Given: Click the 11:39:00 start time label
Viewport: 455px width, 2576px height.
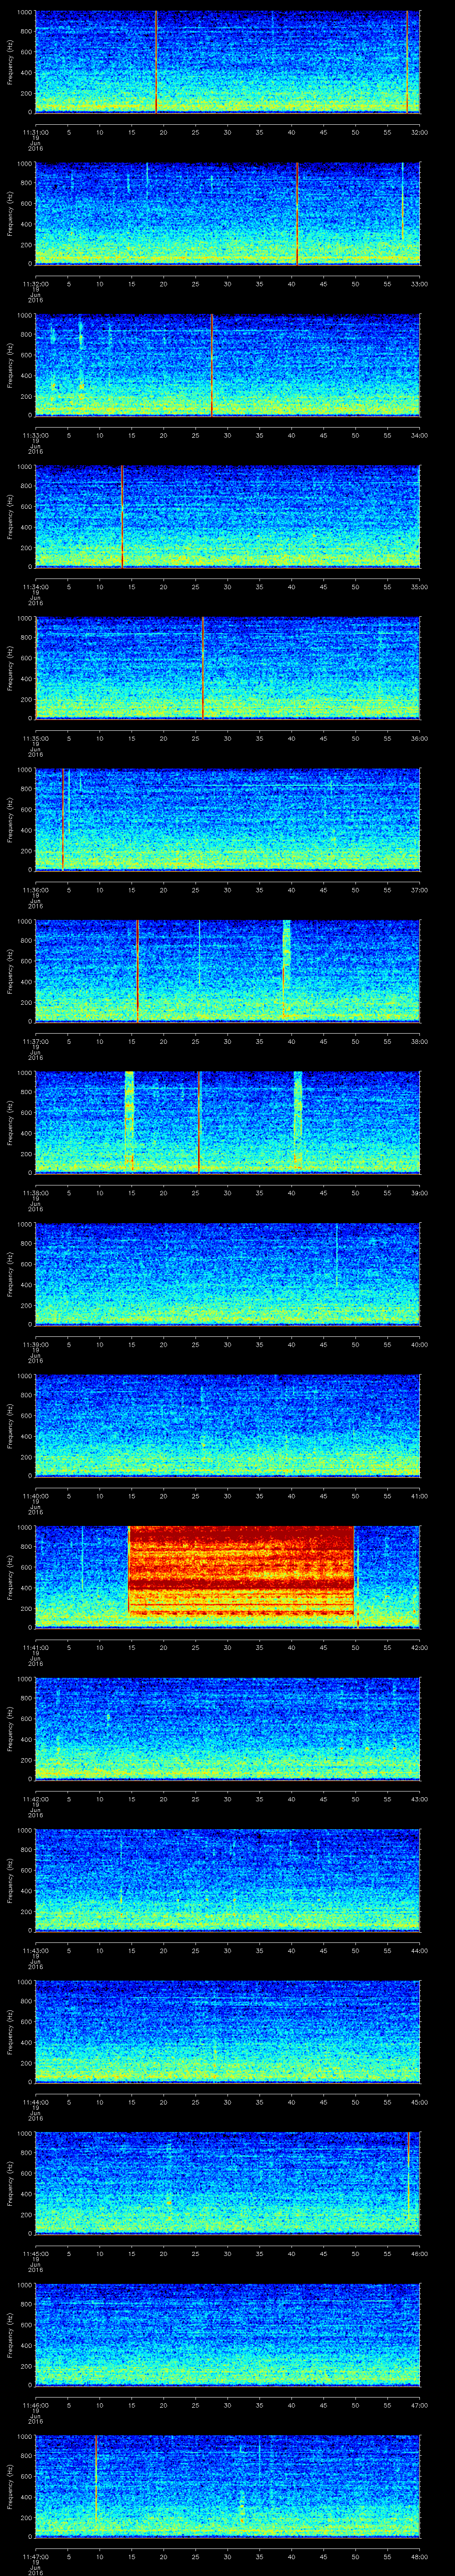Looking at the screenshot, I should coord(36,1344).
